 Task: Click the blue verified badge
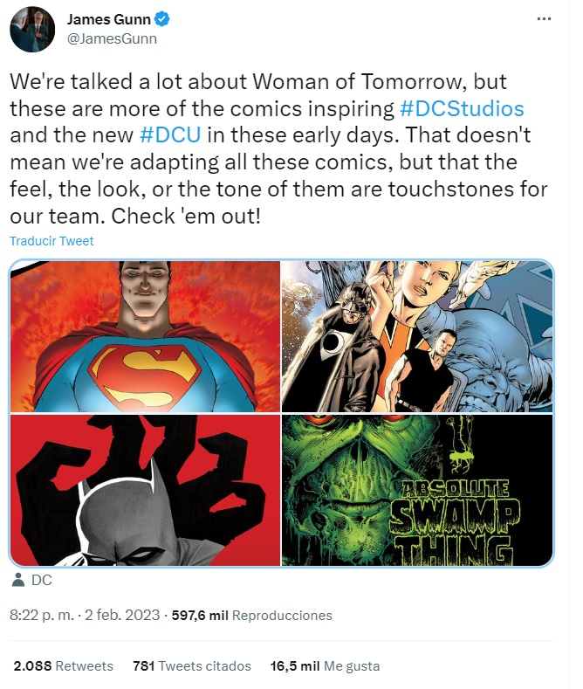pos(162,19)
